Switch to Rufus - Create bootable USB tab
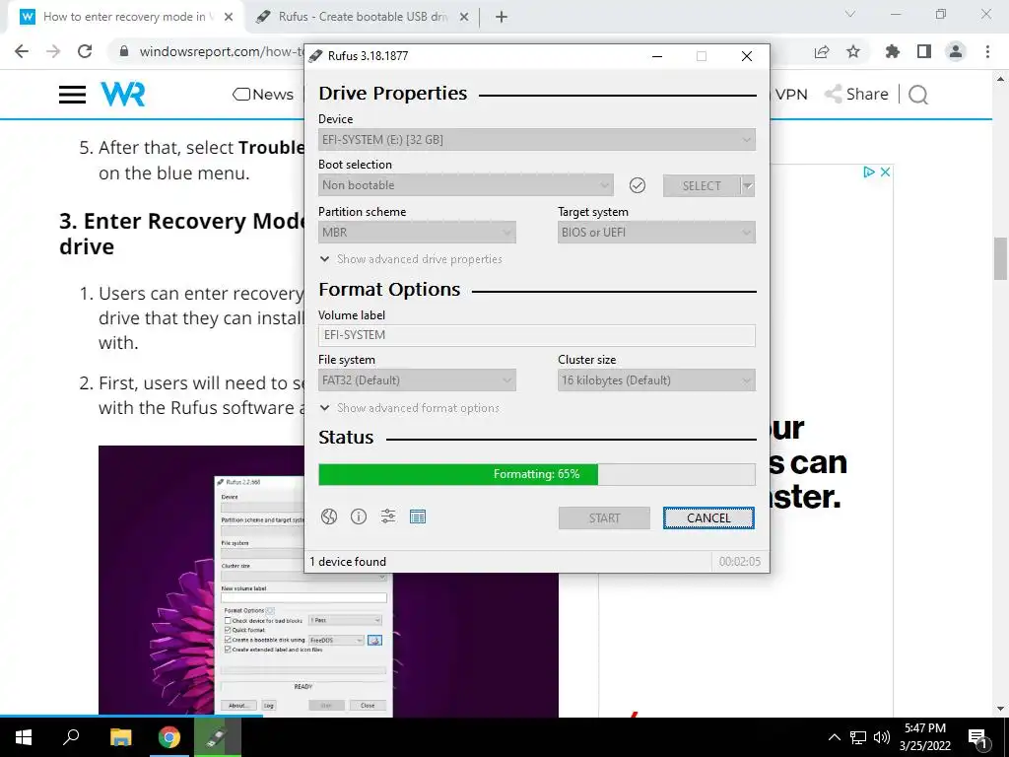 point(363,17)
